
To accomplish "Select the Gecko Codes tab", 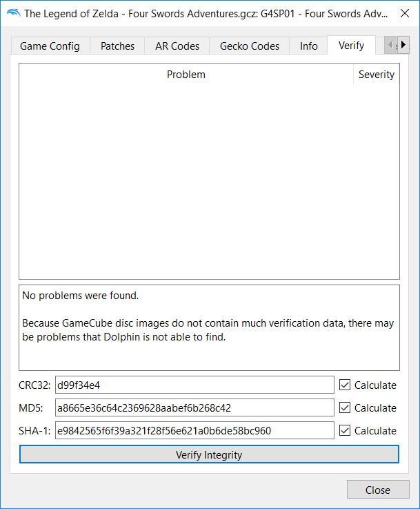I will [x=249, y=46].
